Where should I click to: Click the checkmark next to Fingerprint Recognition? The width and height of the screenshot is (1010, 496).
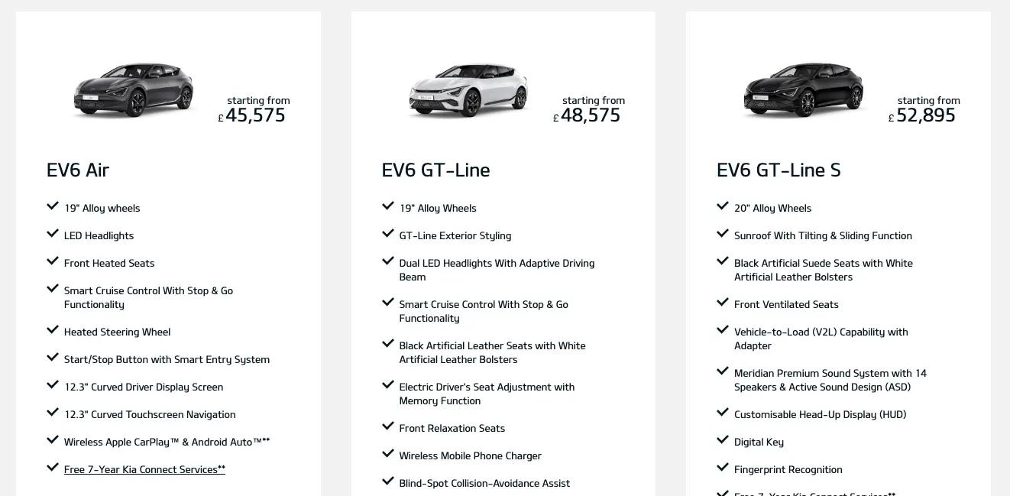723,468
